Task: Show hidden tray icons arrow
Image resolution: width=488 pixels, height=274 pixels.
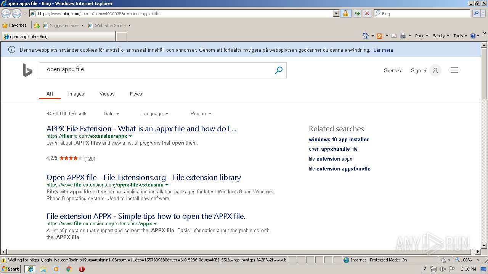Action: pyautogui.click(x=425, y=269)
